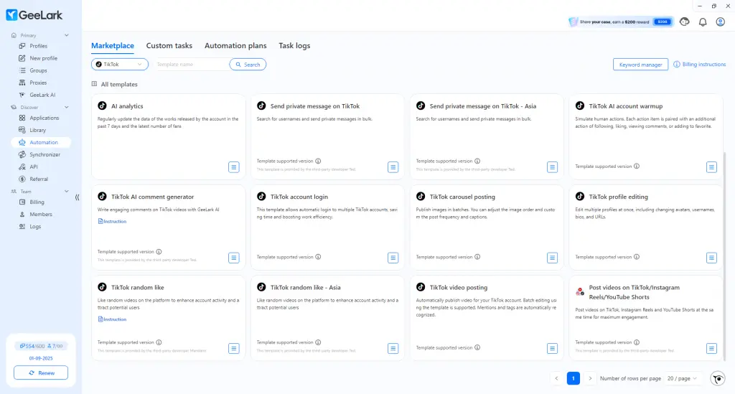
Task: Open details icon on TikTok AI comment generator card
Action: pos(233,258)
